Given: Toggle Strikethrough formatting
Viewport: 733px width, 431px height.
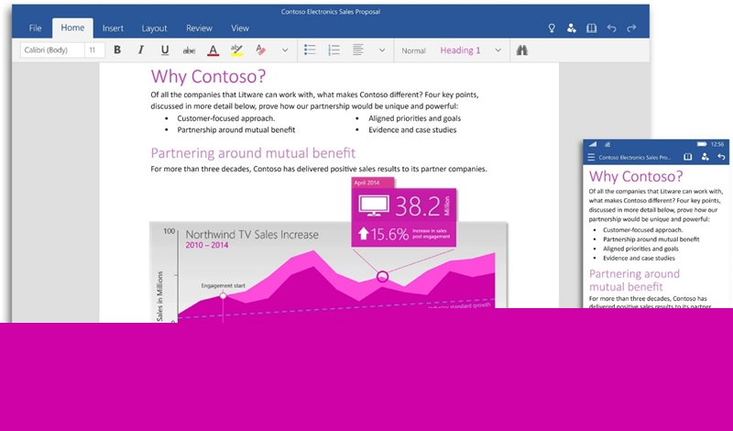Looking at the screenshot, I should pos(189,50).
